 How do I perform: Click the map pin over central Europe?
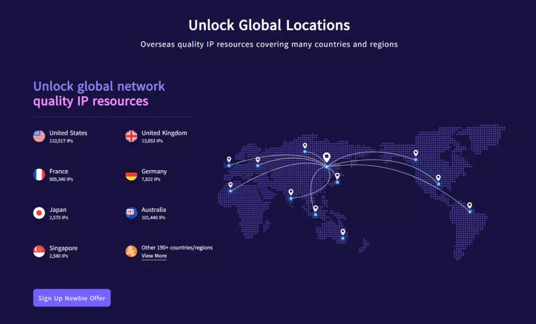coord(258,160)
